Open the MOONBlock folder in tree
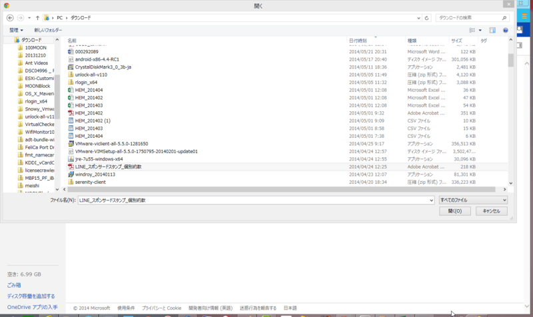This screenshot has width=533, height=317. click(37, 86)
